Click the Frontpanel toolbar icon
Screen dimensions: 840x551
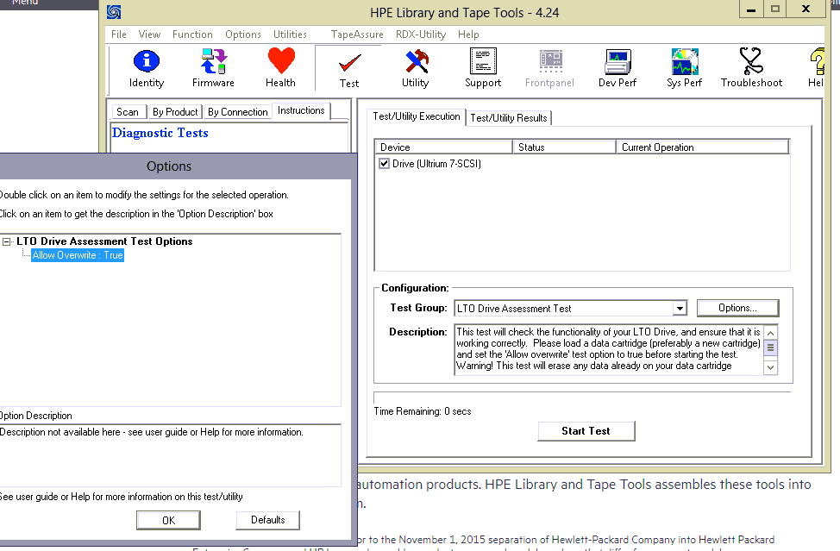click(549, 68)
